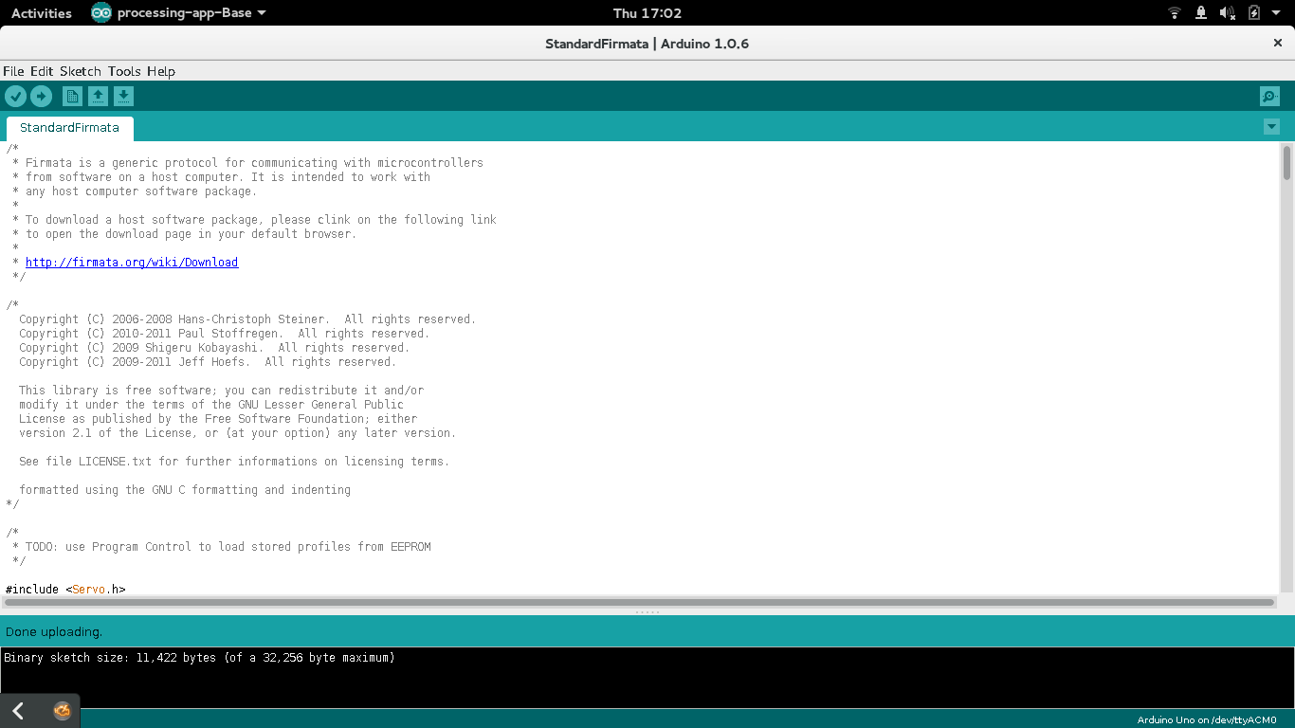Viewport: 1295px width, 728px height.
Task: Open the processing-app-Base application menu
Action: pos(179,13)
